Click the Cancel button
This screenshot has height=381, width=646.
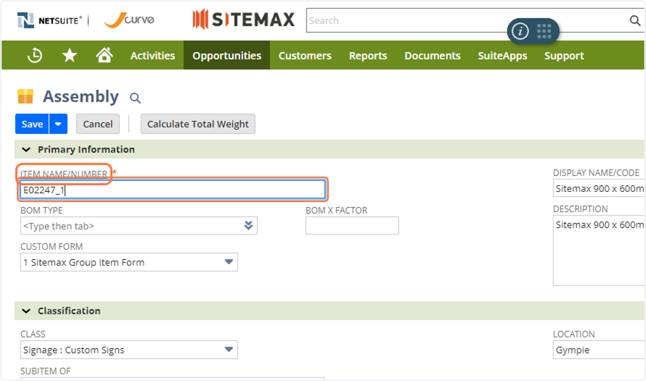[x=97, y=124]
